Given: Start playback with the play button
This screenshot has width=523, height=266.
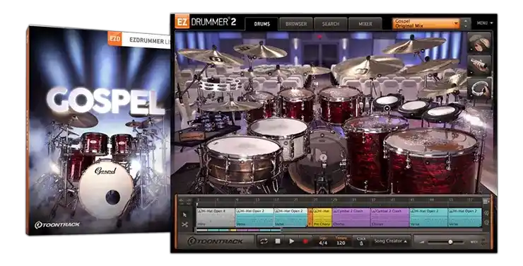Looking at the screenshot, I should pos(291,241).
